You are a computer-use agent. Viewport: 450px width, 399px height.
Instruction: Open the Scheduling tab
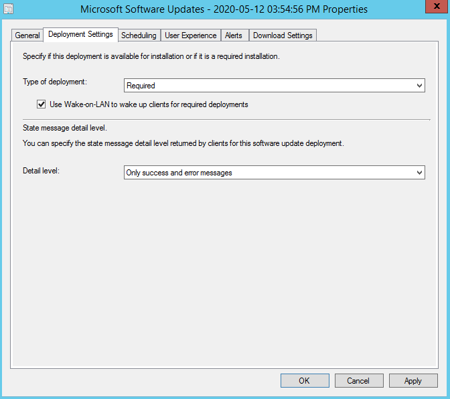pyautogui.click(x=139, y=35)
